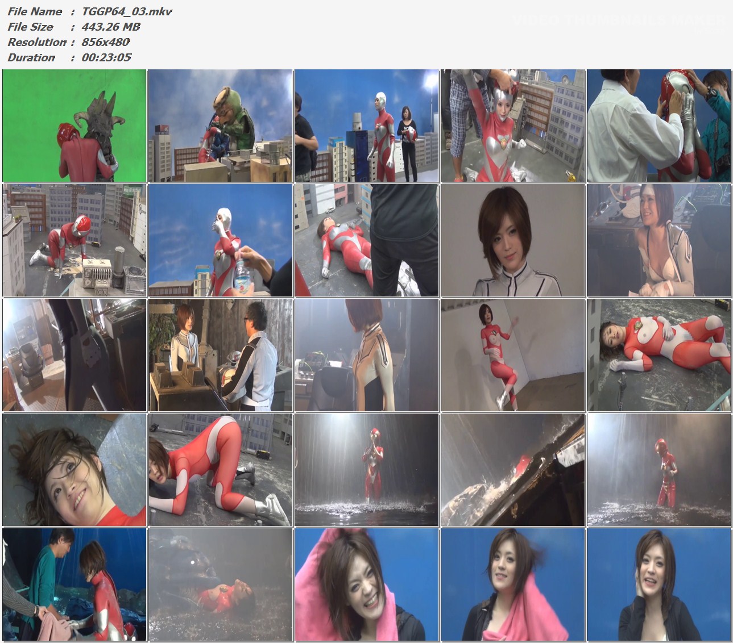
Task: Open thumbnail of red suit posing against white wall
Action: pyautogui.click(x=513, y=355)
